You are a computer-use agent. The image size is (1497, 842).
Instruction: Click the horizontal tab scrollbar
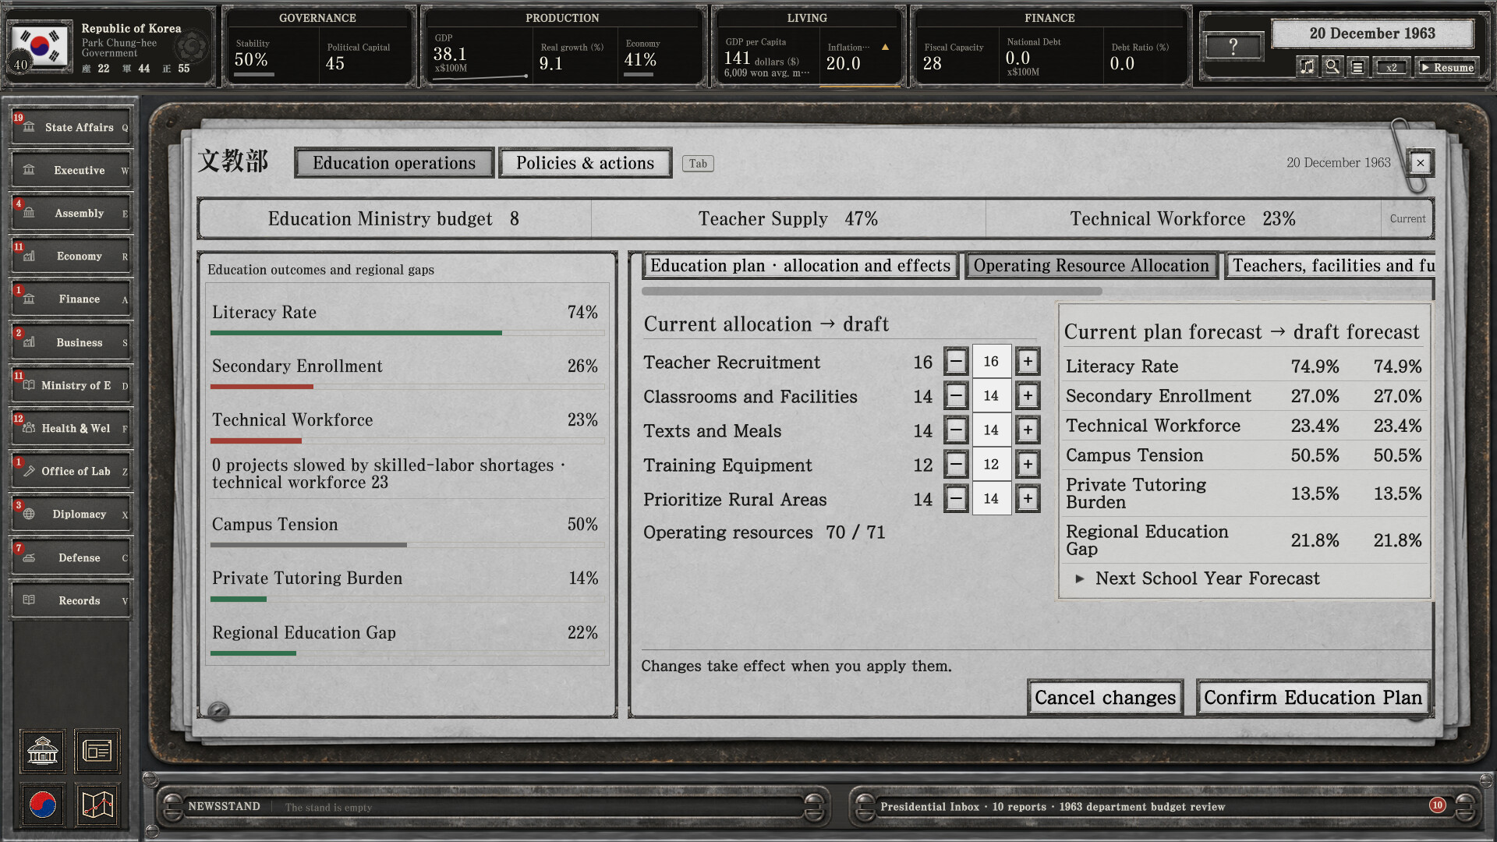point(872,292)
